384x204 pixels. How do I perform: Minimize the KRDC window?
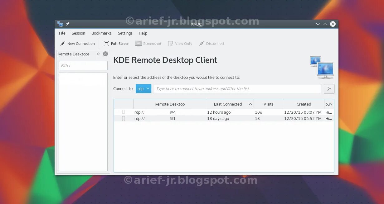click(x=318, y=24)
